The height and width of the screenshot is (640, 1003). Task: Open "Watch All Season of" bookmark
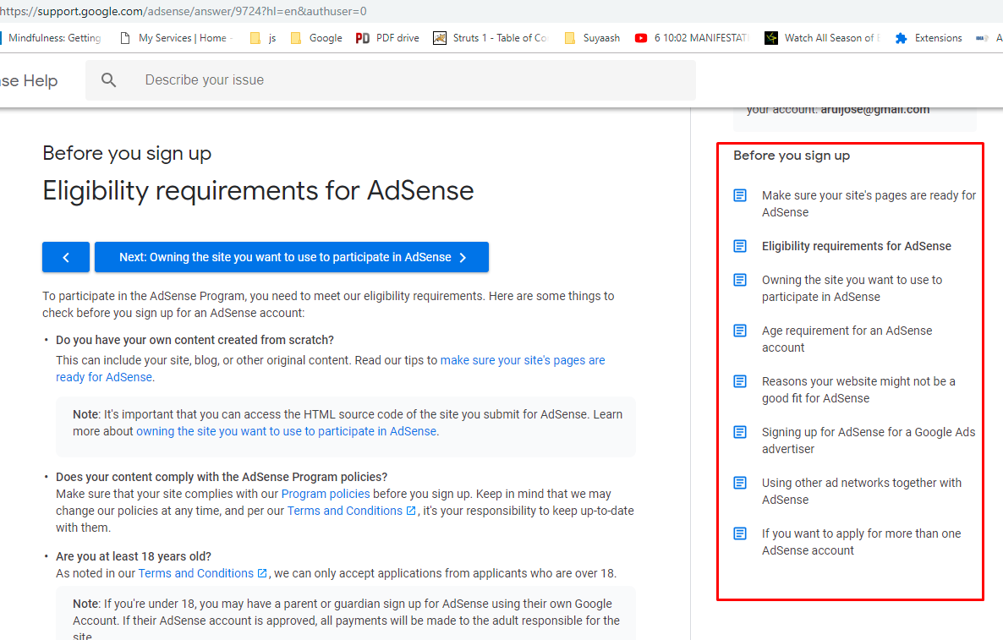tap(823, 38)
